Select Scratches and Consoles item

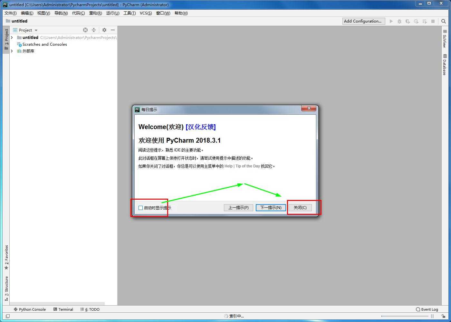[x=45, y=44]
